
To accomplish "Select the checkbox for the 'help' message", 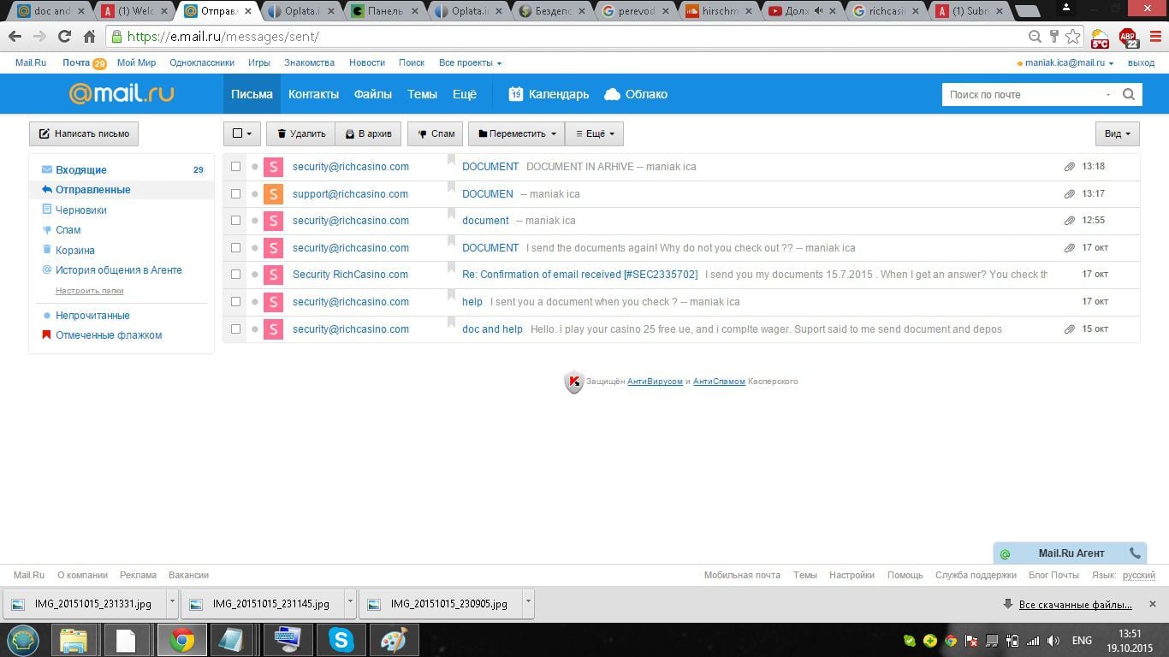I will 236,302.
